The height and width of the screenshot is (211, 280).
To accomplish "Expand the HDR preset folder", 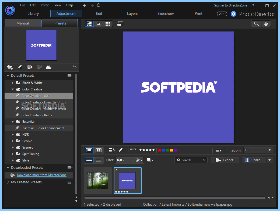I will (13, 135).
